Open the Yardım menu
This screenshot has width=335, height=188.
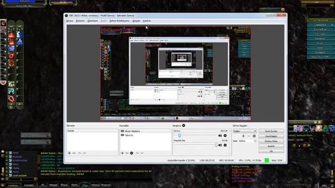point(147,21)
